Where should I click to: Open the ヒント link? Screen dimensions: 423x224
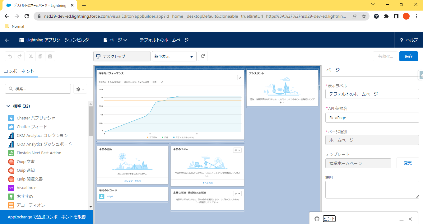point(329,219)
